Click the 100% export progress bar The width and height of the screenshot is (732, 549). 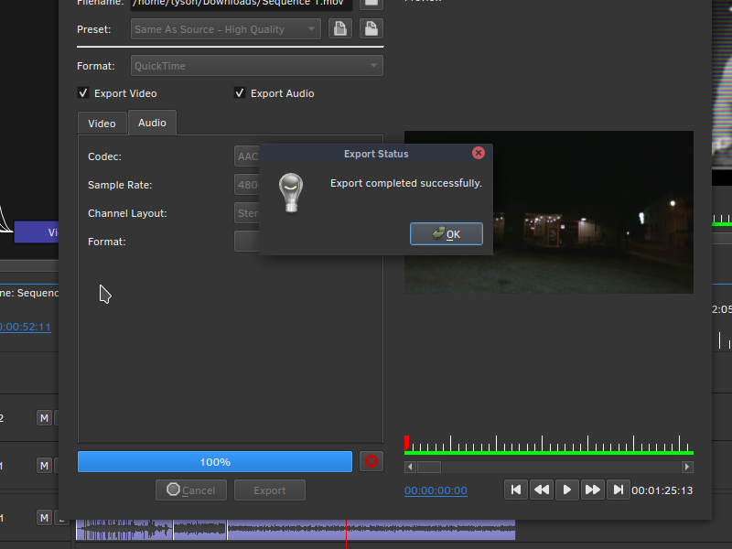coord(213,461)
